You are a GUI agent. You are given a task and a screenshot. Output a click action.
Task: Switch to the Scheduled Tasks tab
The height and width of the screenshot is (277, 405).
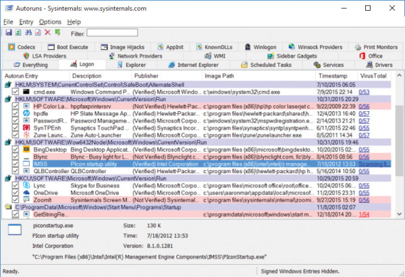point(266,65)
